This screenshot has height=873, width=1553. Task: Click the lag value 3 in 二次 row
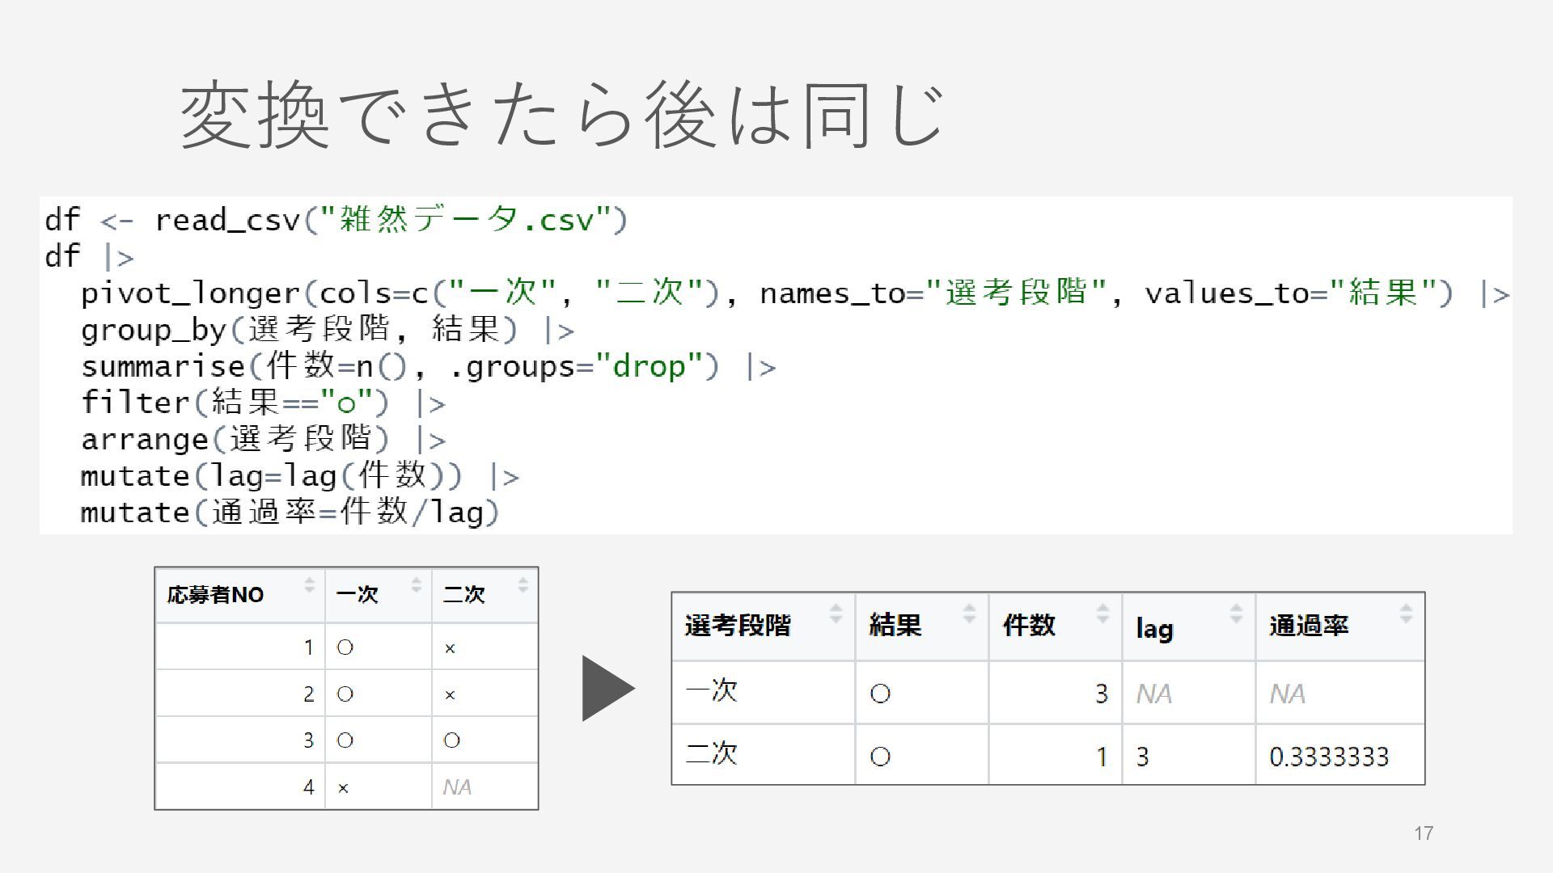point(1142,757)
